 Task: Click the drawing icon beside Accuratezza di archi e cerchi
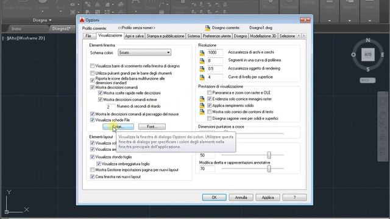coord(202,53)
